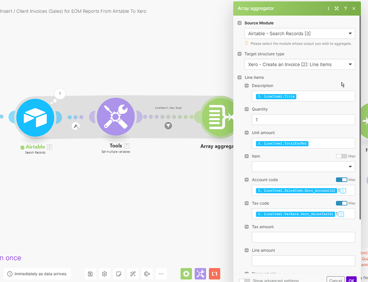This screenshot has height=282, width=368.
Task: Open the Source Module dropdown
Action: point(300,33)
